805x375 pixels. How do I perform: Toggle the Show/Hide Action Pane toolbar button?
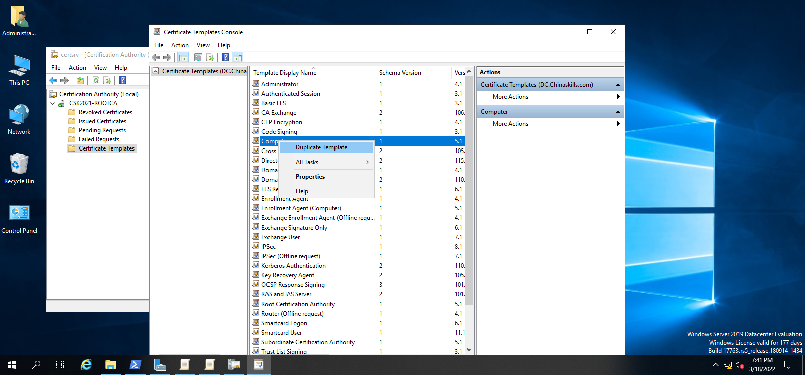click(238, 57)
